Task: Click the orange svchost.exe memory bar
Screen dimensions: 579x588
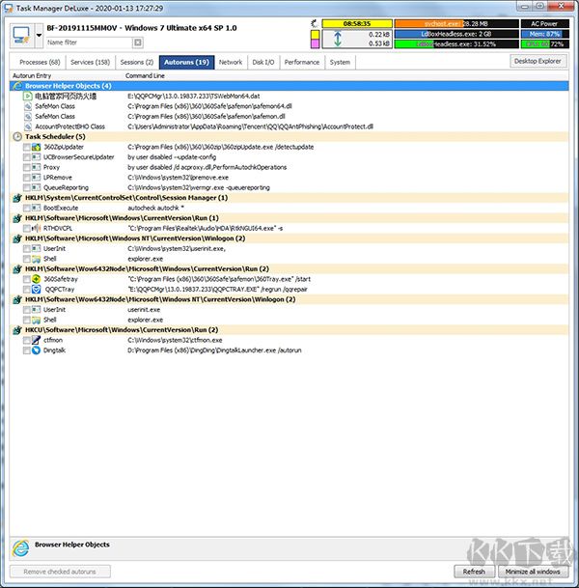Action: click(456, 23)
